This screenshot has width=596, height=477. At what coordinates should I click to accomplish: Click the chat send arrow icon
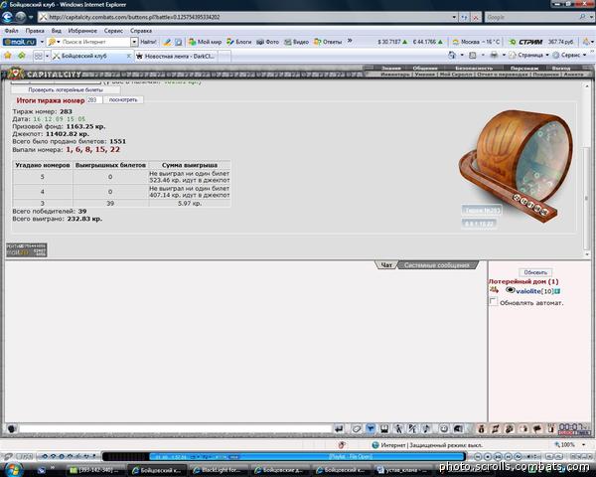[339, 429]
